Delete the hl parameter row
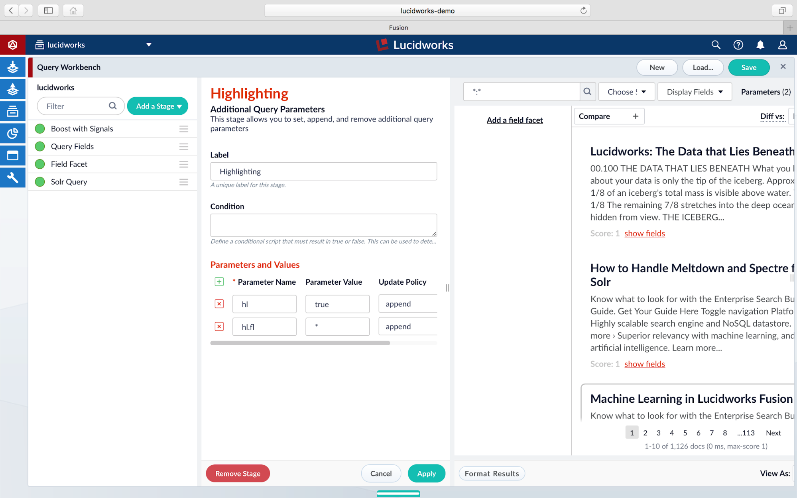Viewport: 797px width, 498px height. coord(219,304)
